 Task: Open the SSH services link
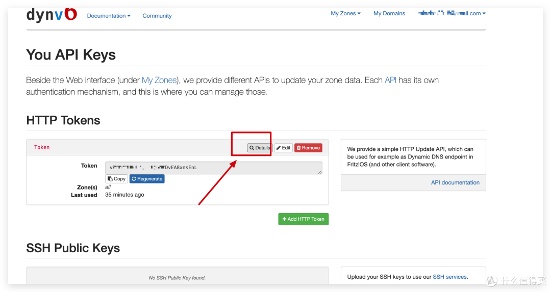point(450,277)
